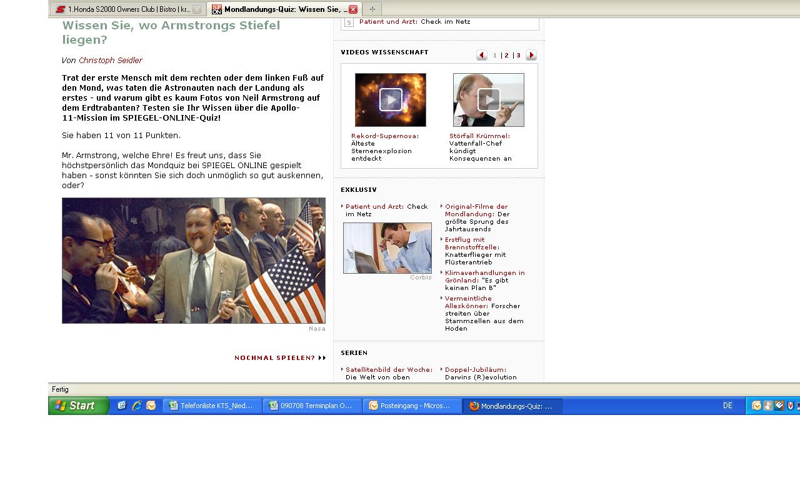
Task: Open Posteingang Microsoft Outlook taskbar window
Action: click(x=412, y=406)
